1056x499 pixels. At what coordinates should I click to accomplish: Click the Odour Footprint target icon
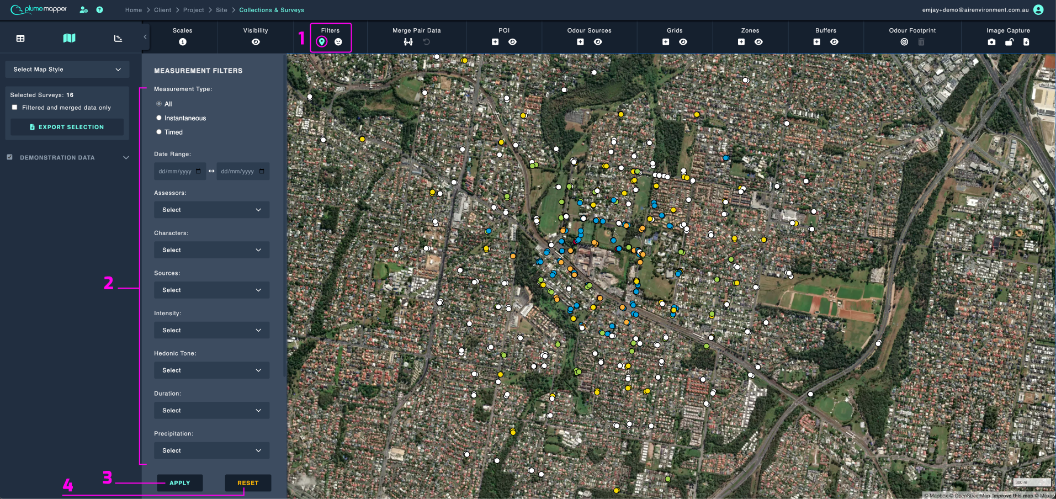(x=904, y=42)
